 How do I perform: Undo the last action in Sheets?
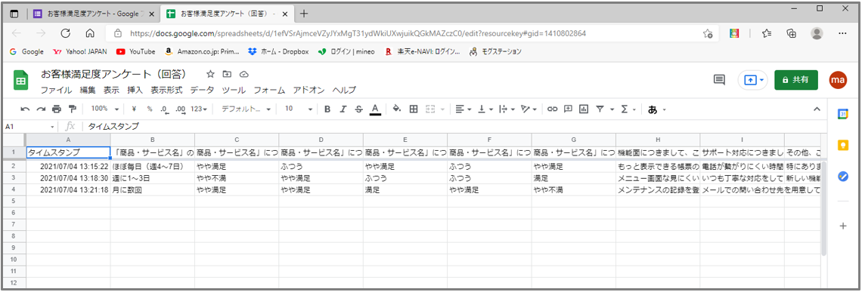tap(25, 109)
